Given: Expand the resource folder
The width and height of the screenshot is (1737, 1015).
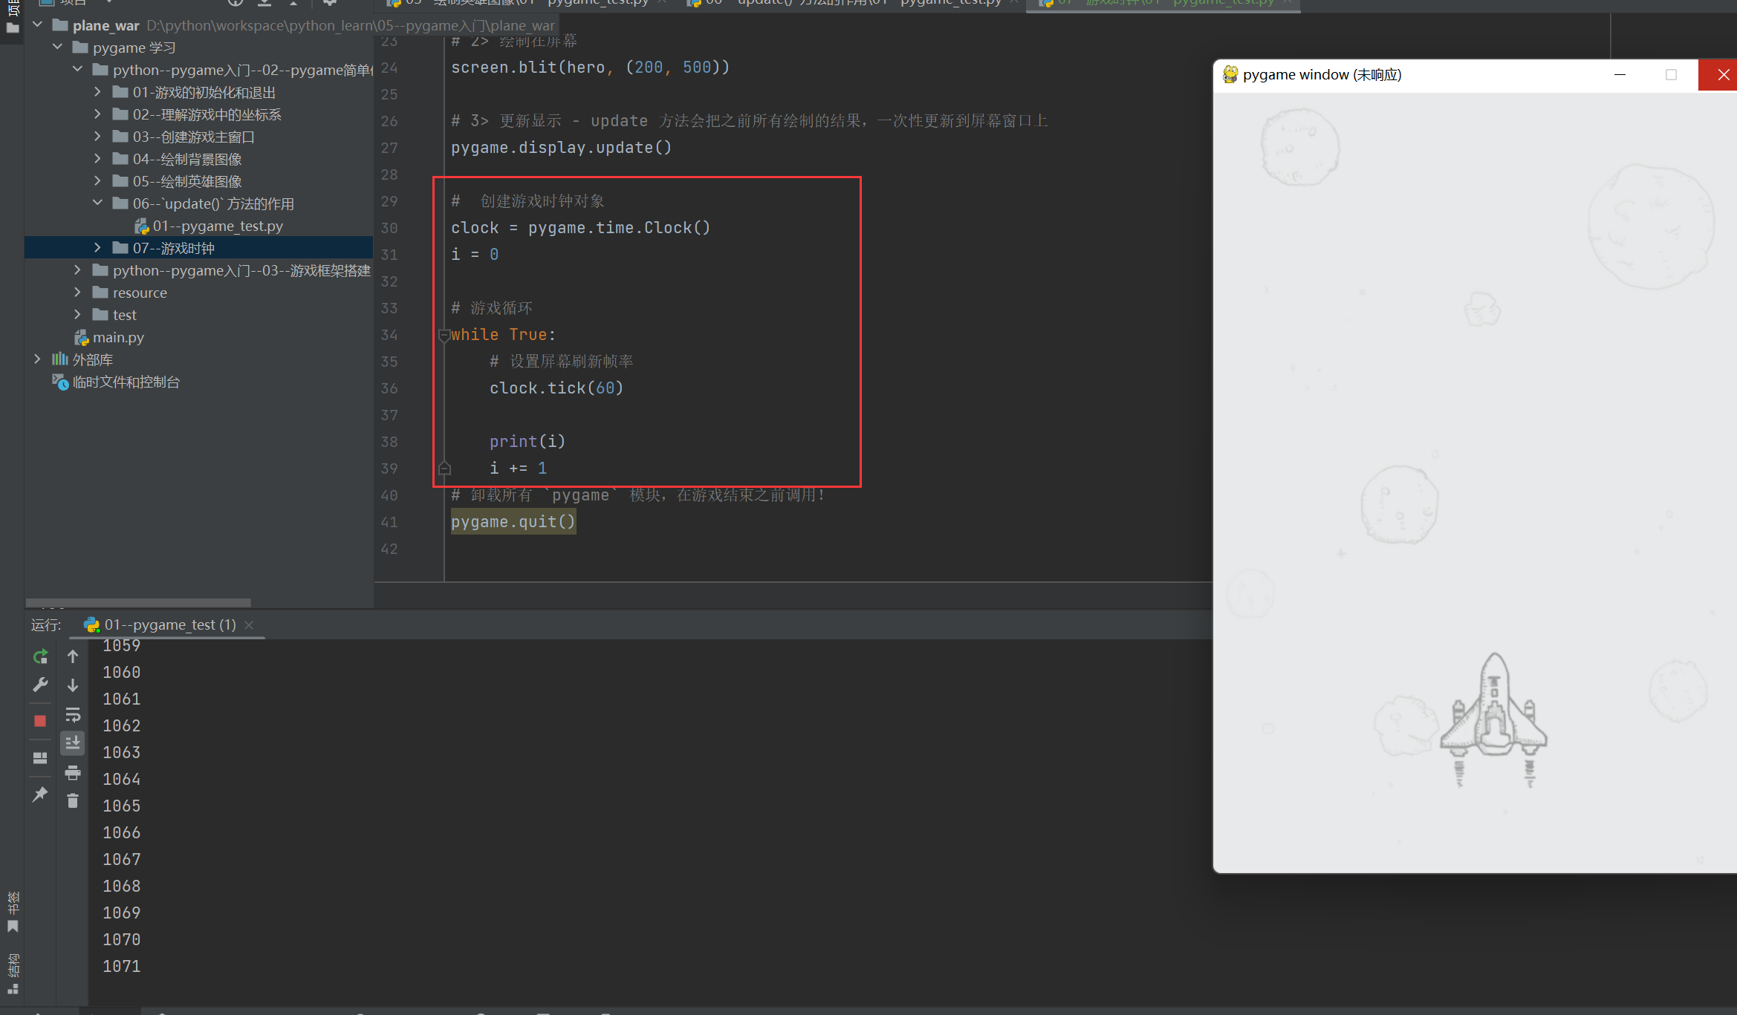Looking at the screenshot, I should pos(77,292).
